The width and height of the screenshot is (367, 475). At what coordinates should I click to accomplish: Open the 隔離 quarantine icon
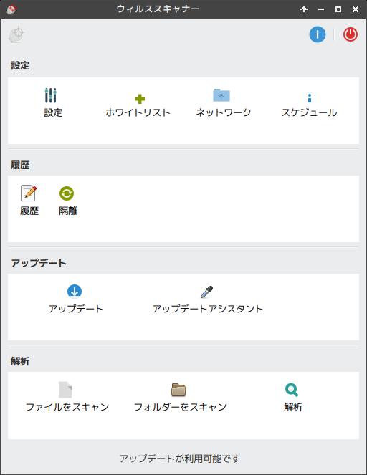pos(67,193)
